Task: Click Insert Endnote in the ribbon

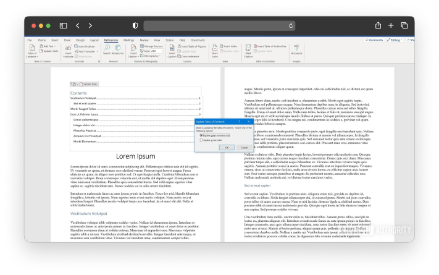Action: (85, 46)
